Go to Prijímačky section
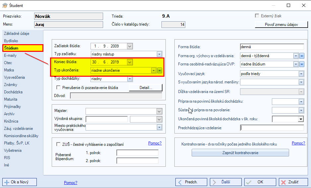Image resolution: width=311 pixels, height=188 pixels. coord(12,107)
